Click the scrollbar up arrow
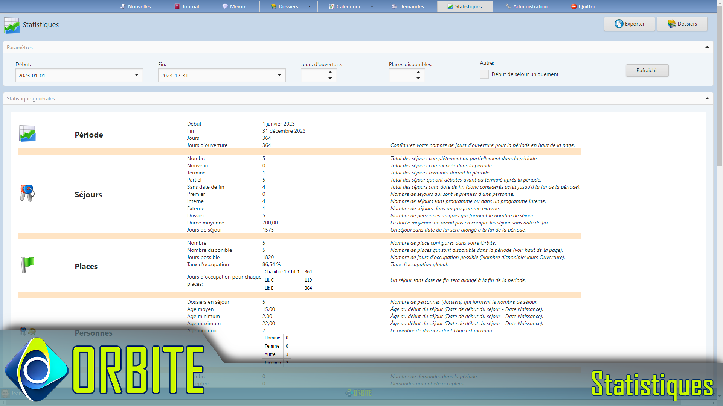 [720, 3]
